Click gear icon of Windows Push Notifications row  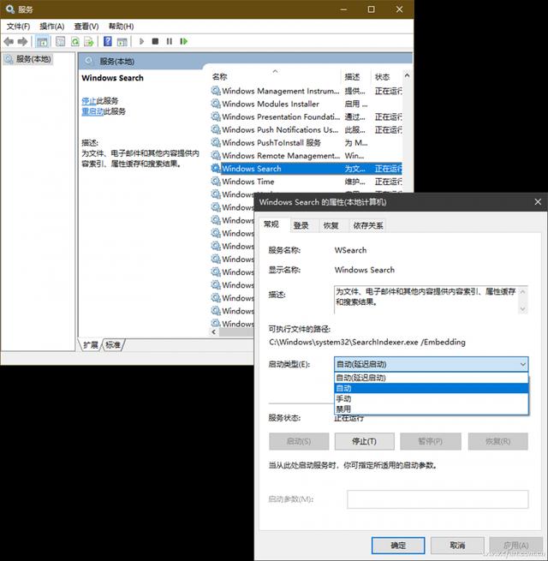(216, 129)
